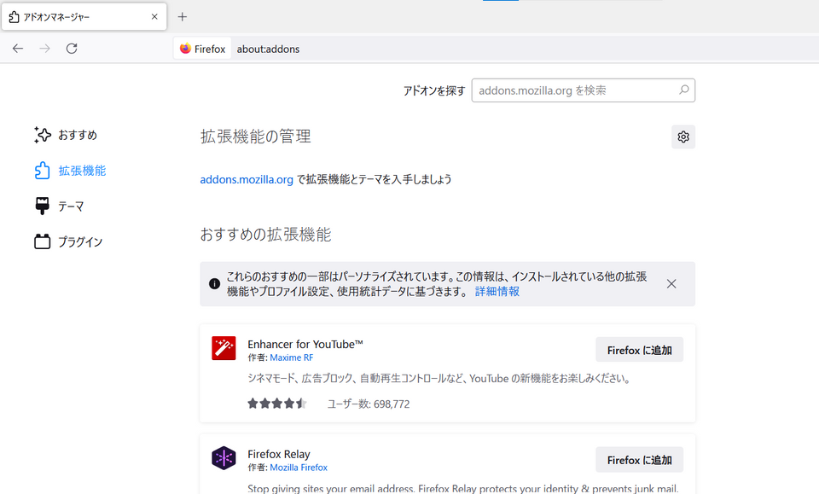Click the Enhancer for YouTube™ title
The width and height of the screenshot is (819, 494).
coord(305,344)
